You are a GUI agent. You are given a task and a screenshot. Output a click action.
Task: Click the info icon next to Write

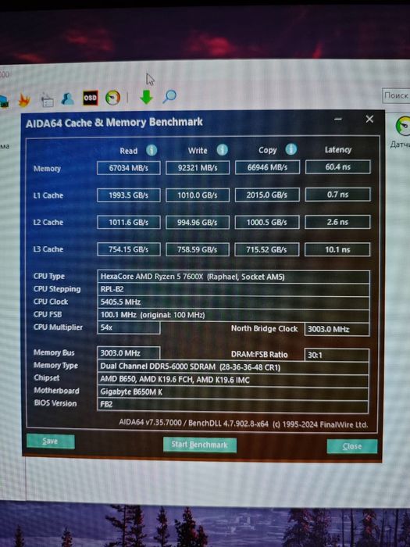222,150
